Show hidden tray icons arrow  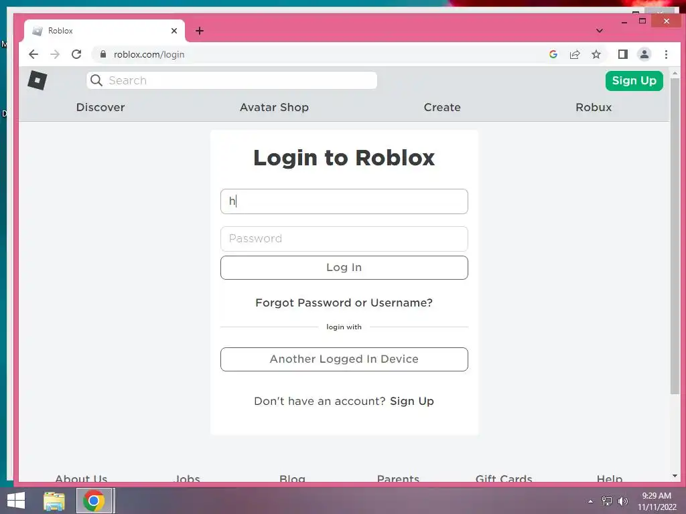591,501
